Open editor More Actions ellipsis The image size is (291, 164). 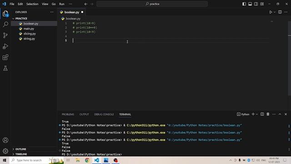click(x=286, y=12)
